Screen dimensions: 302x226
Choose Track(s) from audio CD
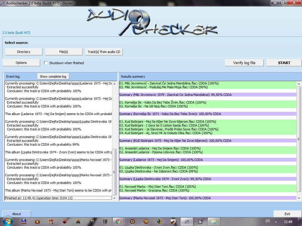click(x=104, y=52)
